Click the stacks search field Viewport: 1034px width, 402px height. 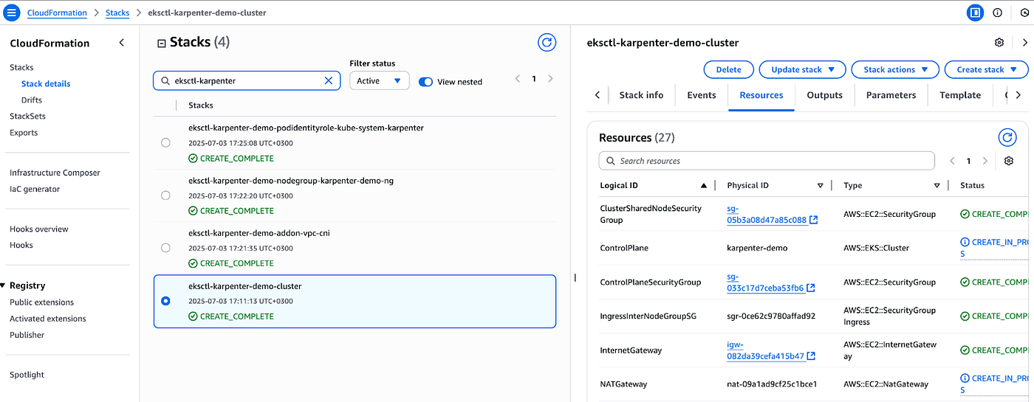coord(247,80)
